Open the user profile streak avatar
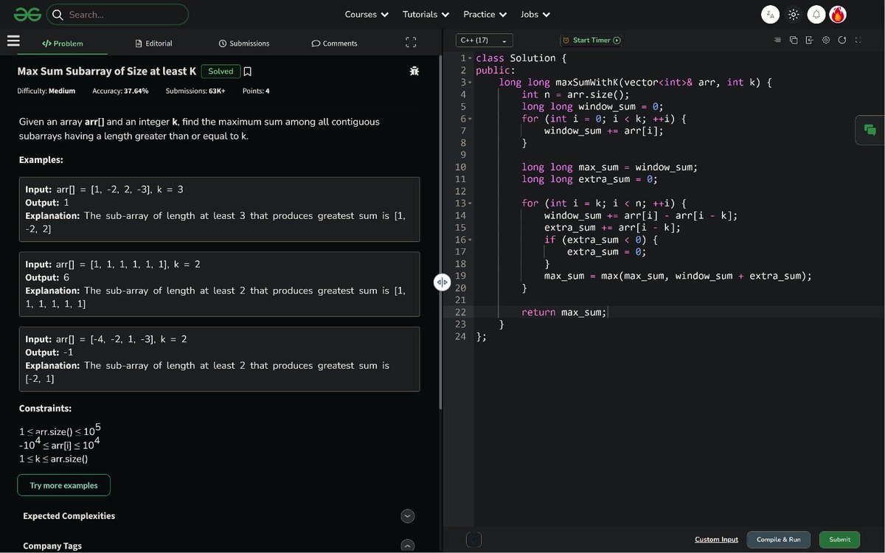The height and width of the screenshot is (553, 885). coord(838,14)
